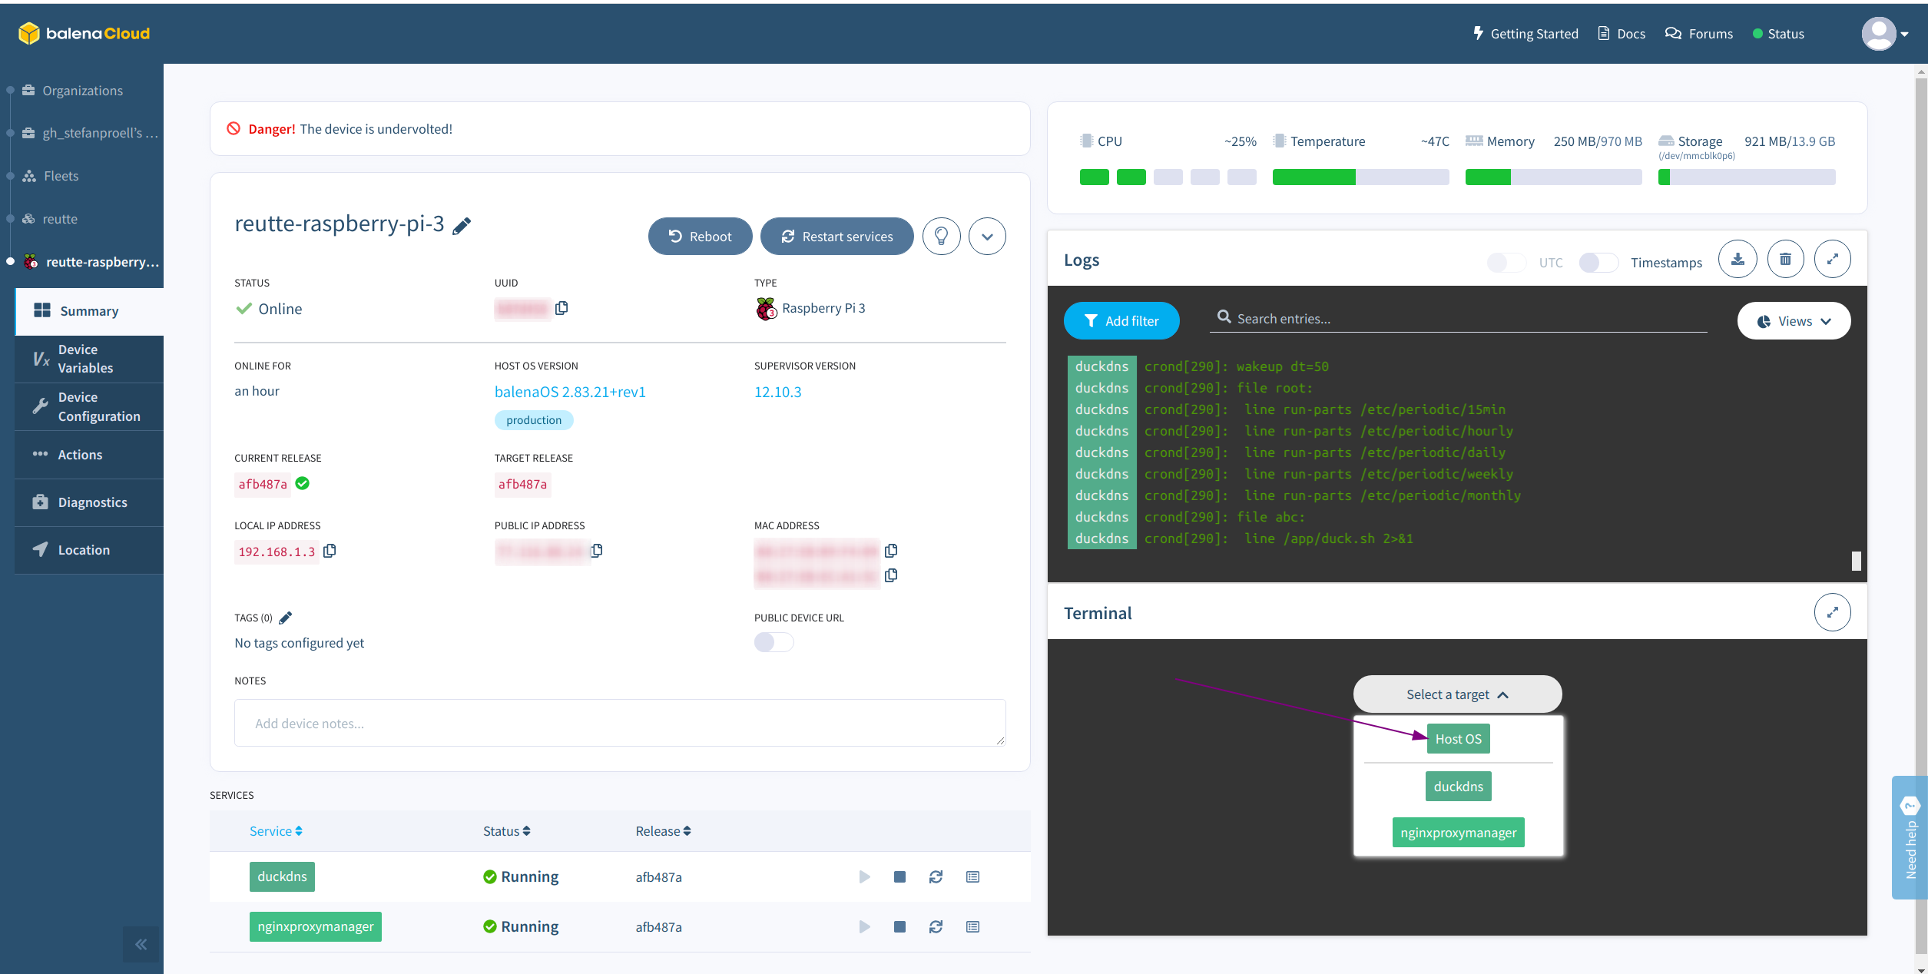1928x974 pixels.
Task: Download the logs
Action: pyautogui.click(x=1738, y=260)
